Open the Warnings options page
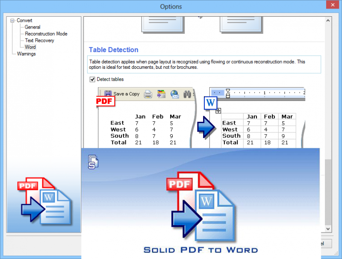Image resolution: width=342 pixels, height=259 pixels. click(x=26, y=54)
